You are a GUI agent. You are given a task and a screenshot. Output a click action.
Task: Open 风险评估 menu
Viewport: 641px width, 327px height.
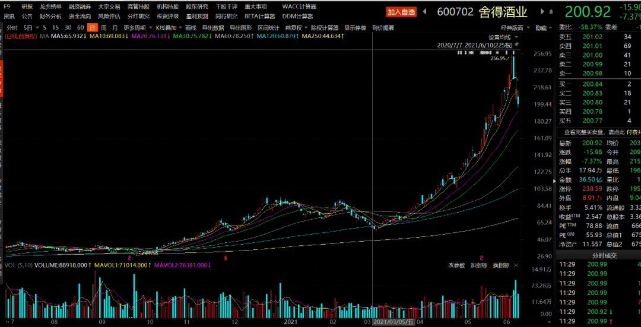109,17
